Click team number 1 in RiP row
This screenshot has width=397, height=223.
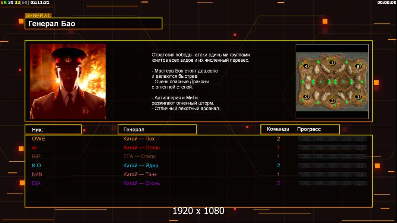pyautogui.click(x=278, y=156)
